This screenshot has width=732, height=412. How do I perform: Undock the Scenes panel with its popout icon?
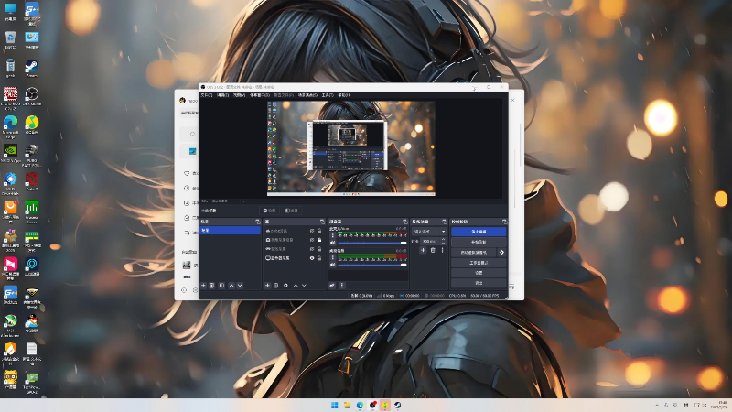coord(258,222)
